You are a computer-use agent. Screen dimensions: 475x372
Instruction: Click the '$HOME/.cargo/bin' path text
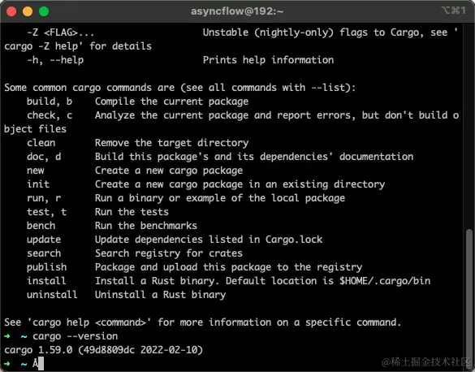pyautogui.click(x=385, y=281)
